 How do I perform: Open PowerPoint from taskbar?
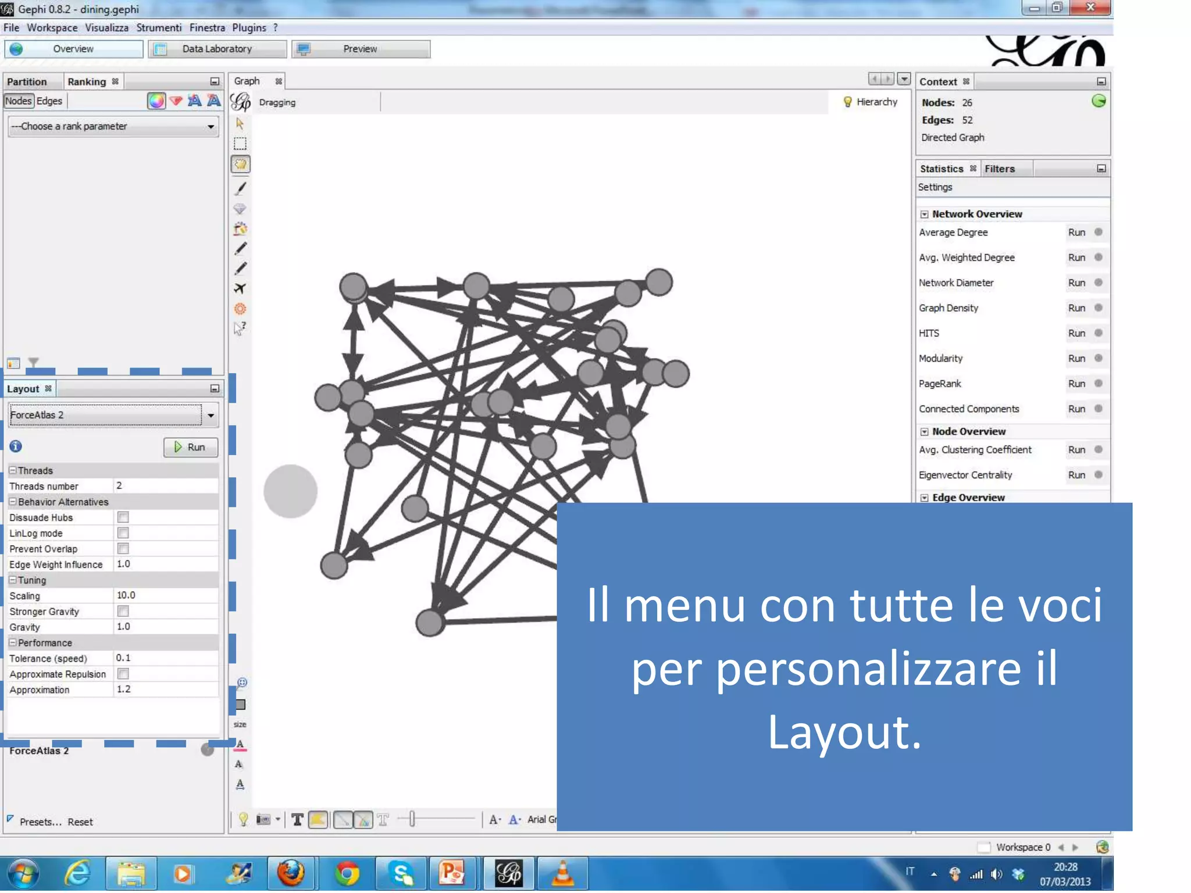[x=452, y=873]
